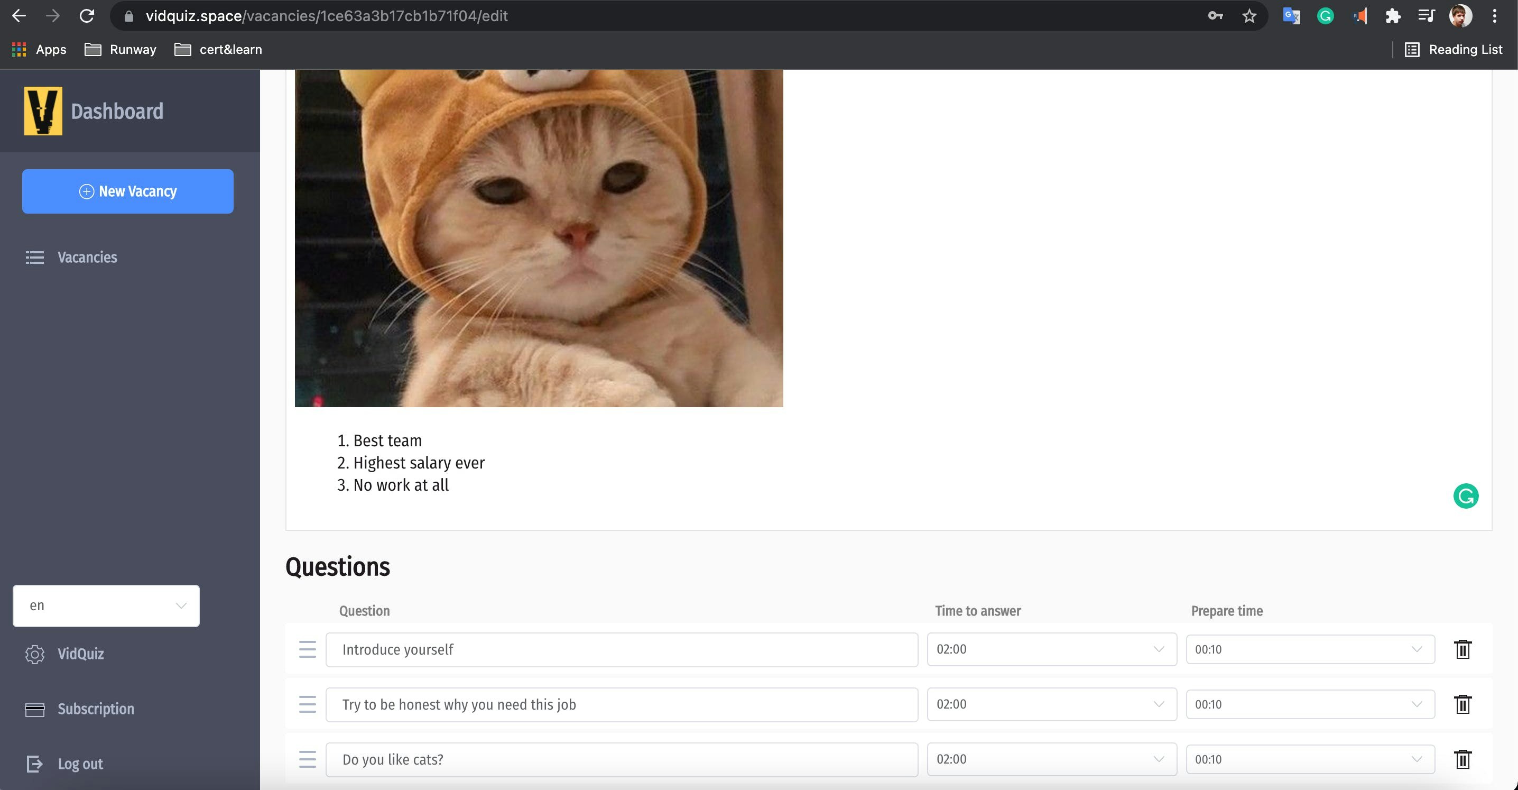Viewport: 1518px width, 790px height.
Task: Reload the page
Action: (x=87, y=16)
